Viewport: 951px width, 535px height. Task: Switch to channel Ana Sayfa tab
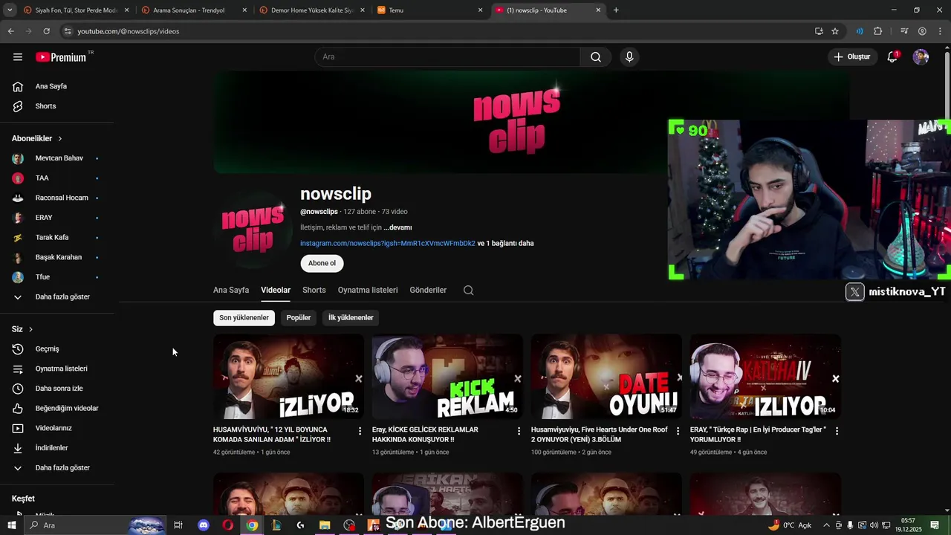tap(231, 291)
